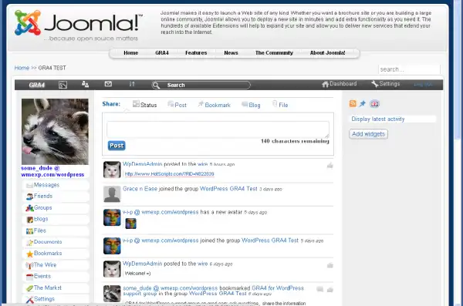
Task: Open Groups in the sidebar
Action: (56, 208)
